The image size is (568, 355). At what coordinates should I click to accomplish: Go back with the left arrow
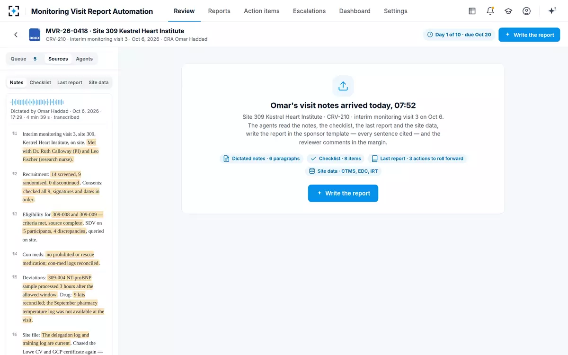(16, 35)
